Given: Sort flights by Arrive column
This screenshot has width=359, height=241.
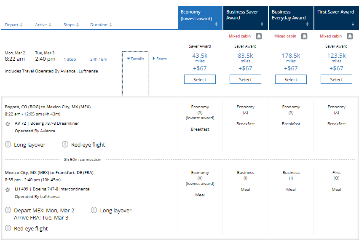Looking at the screenshot, I should click(43, 25).
